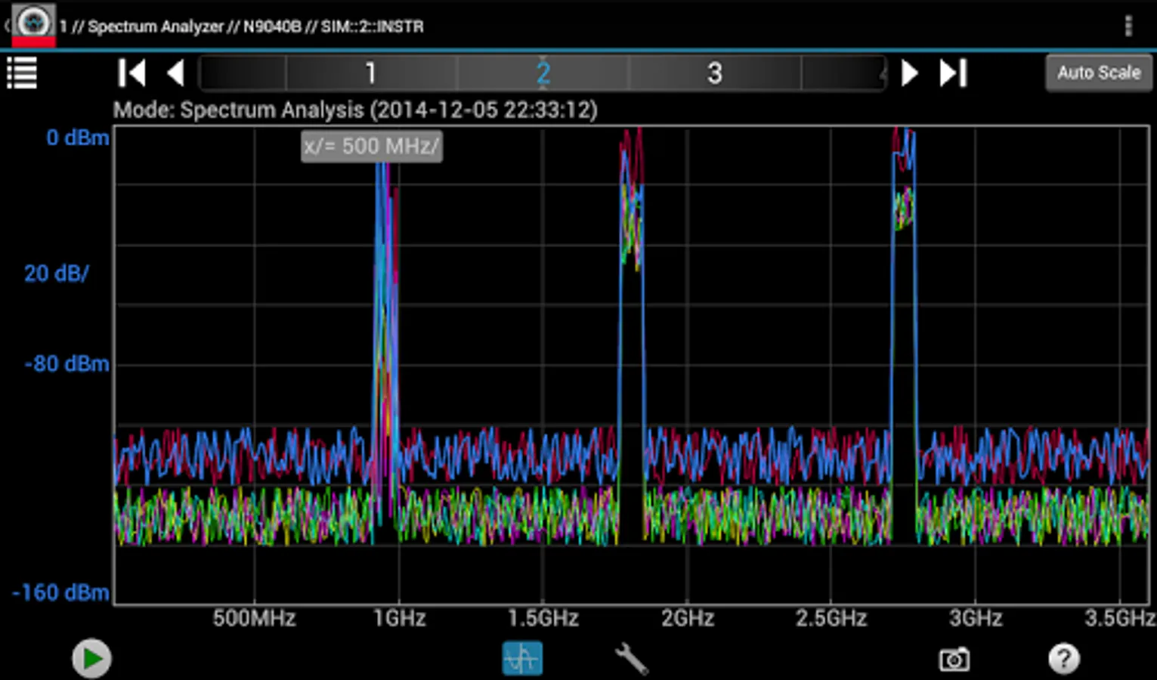
Task: Go to the next capture
Action: tap(910, 73)
